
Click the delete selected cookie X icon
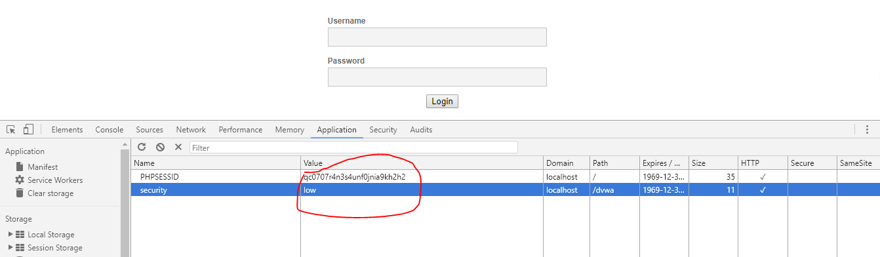tap(178, 148)
